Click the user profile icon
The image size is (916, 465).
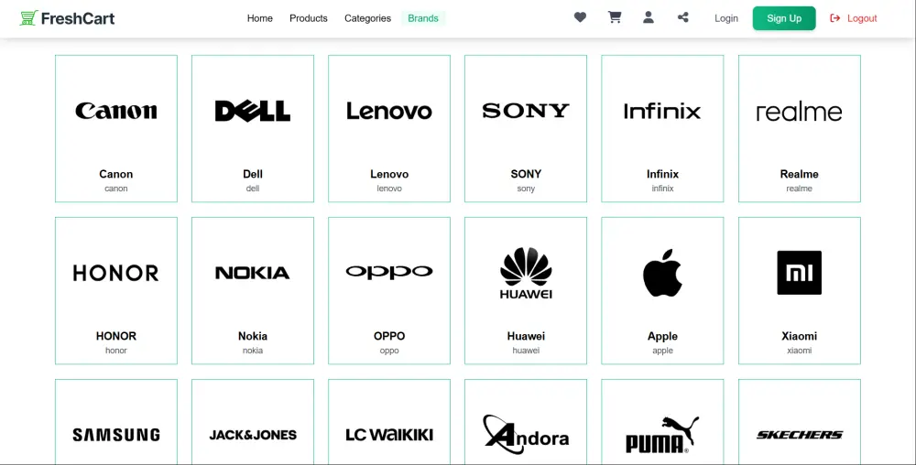point(649,17)
